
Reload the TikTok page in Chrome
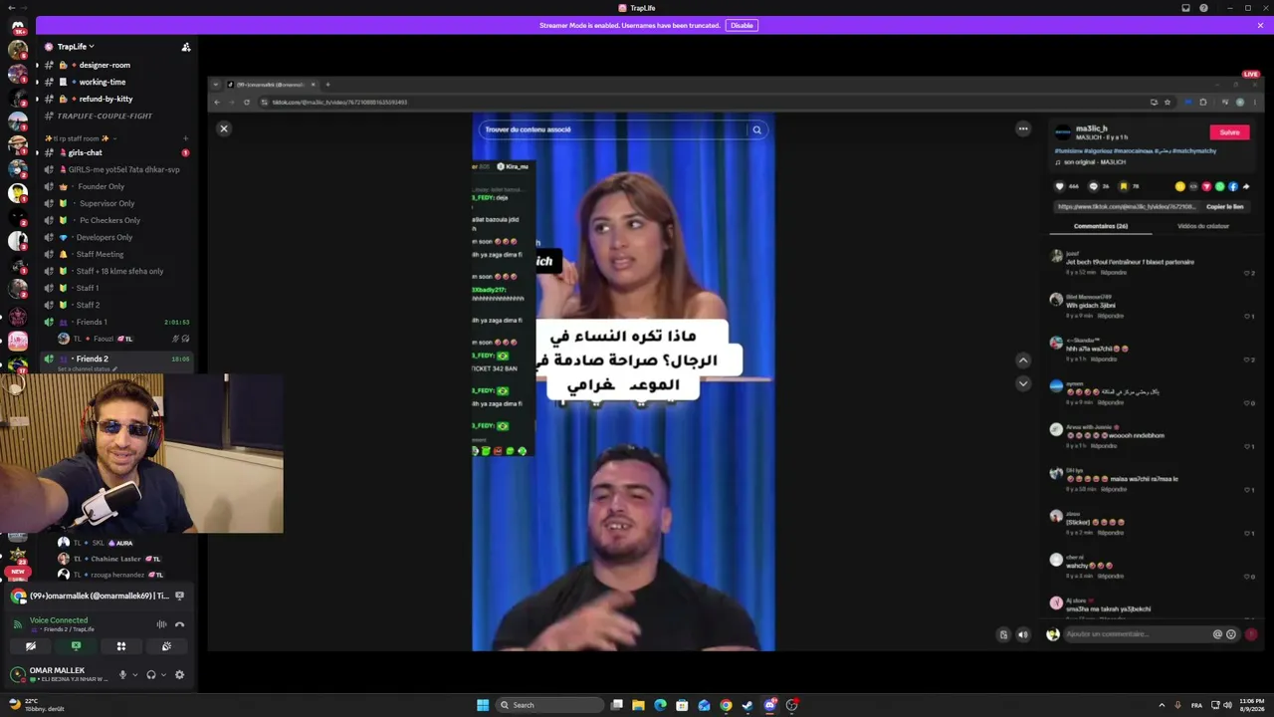(247, 102)
